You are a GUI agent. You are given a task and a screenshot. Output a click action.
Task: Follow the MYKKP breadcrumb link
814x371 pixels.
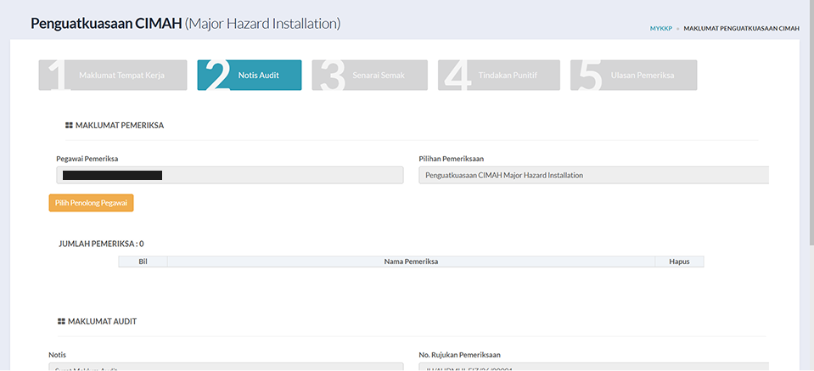pyautogui.click(x=661, y=29)
